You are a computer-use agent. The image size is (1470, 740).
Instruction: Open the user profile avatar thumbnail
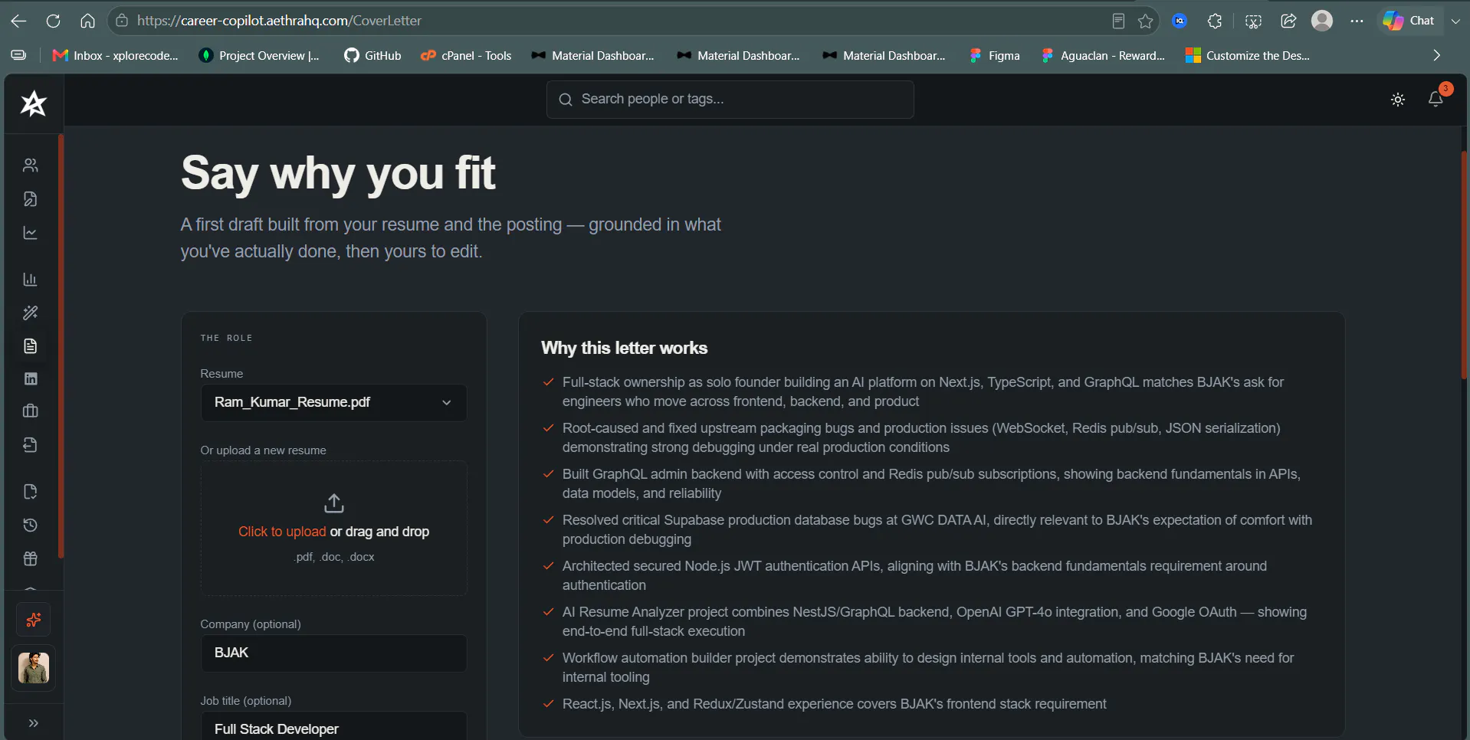(34, 668)
